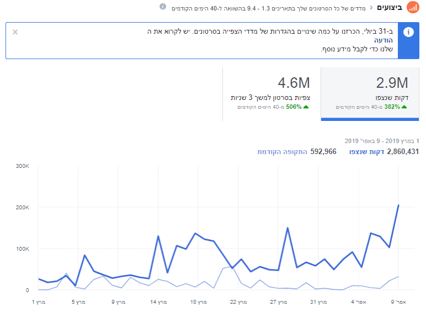
Task: Switch to the 4.6M צפיות בסרטון tab
Action: click(271, 93)
